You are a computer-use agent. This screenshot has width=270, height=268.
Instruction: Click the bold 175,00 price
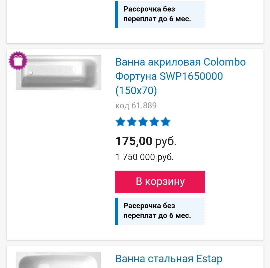[x=134, y=141]
